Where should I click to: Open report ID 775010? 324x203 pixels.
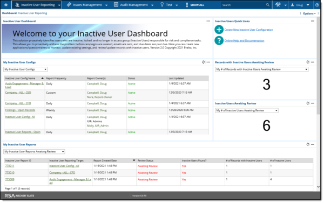tap(10, 172)
